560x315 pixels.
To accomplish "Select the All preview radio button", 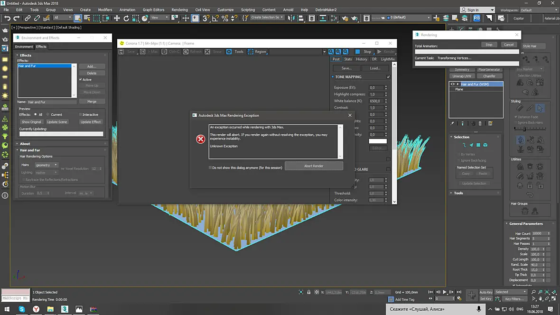I will pyautogui.click(x=36, y=115).
